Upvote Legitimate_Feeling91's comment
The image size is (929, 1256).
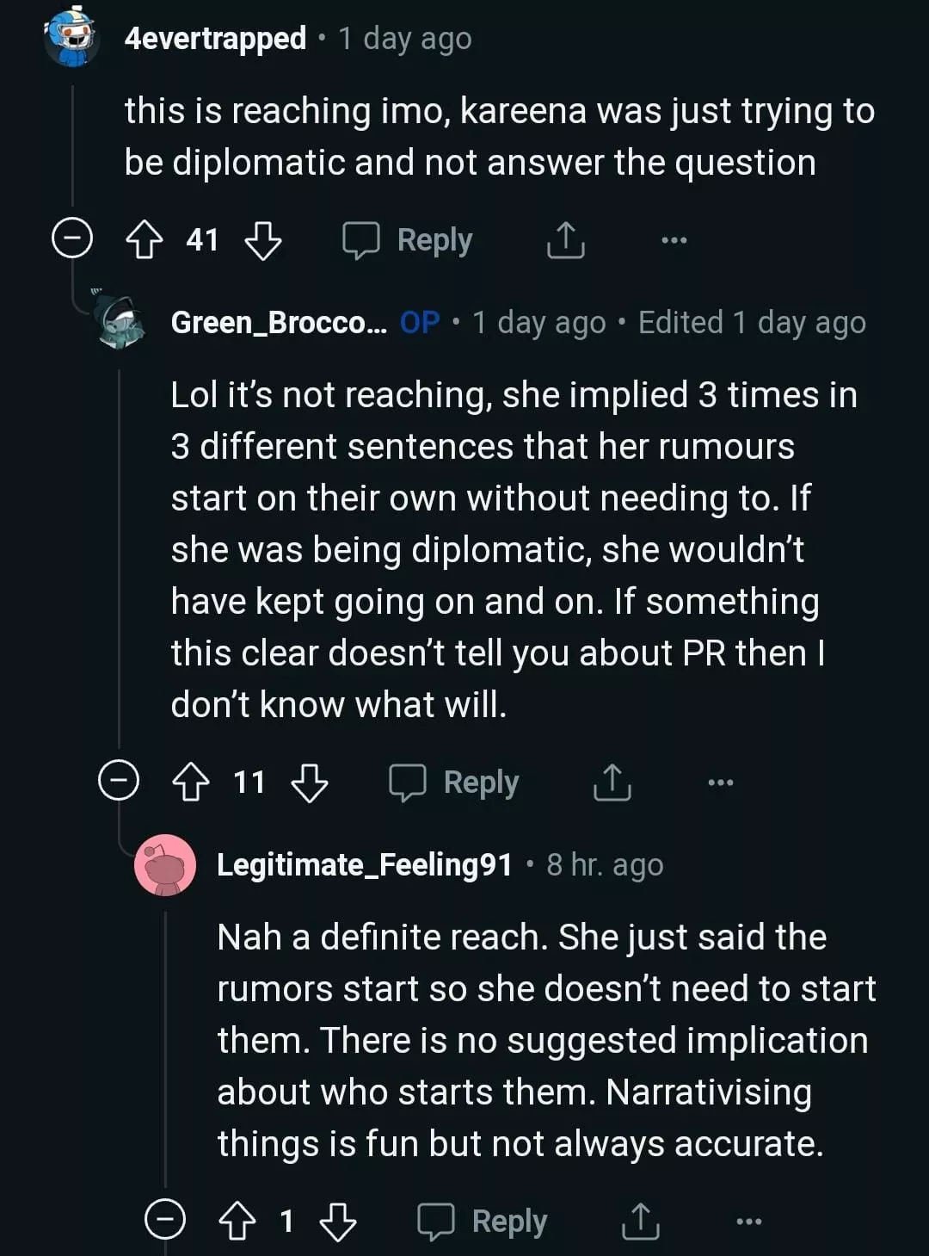click(x=237, y=1221)
